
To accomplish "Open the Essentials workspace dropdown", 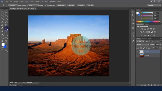I will point(154,5).
